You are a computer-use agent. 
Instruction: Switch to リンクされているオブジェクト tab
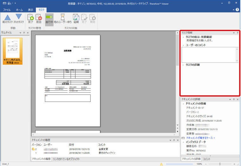point(66,159)
